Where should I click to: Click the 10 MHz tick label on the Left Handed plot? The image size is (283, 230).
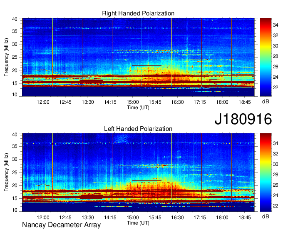click(x=15, y=210)
